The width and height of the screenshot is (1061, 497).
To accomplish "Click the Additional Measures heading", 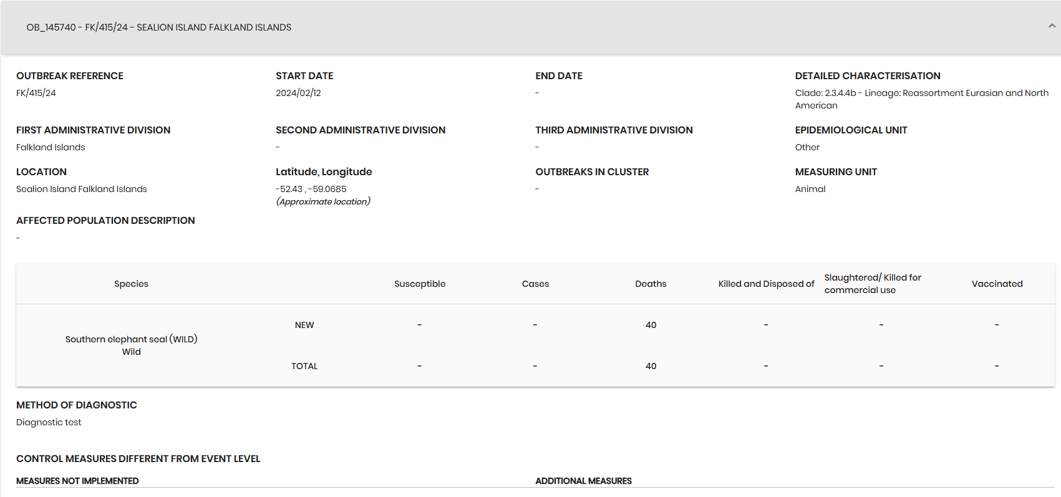I will [583, 481].
